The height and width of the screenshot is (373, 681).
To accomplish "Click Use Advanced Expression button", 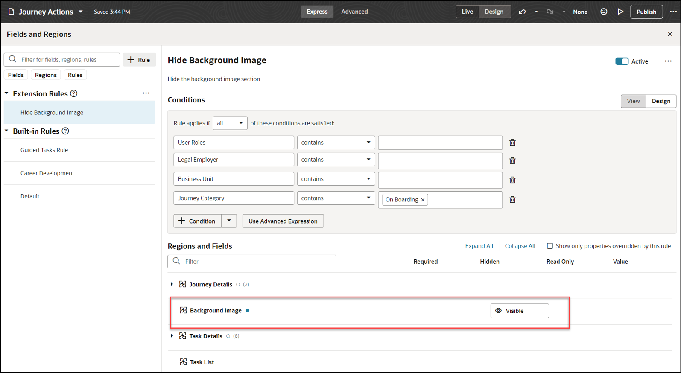I will click(x=283, y=221).
